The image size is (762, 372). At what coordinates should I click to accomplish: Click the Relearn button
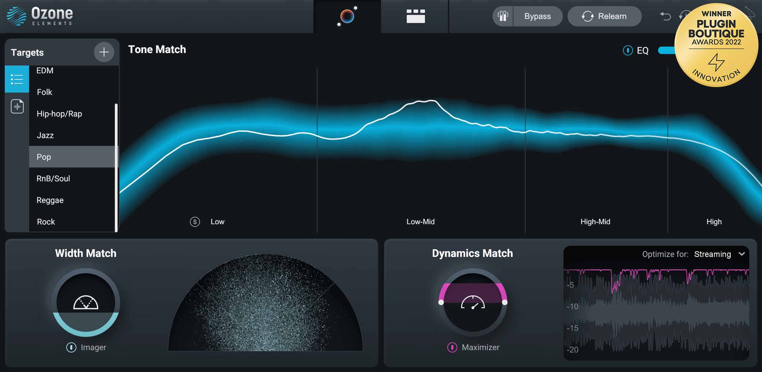click(604, 16)
